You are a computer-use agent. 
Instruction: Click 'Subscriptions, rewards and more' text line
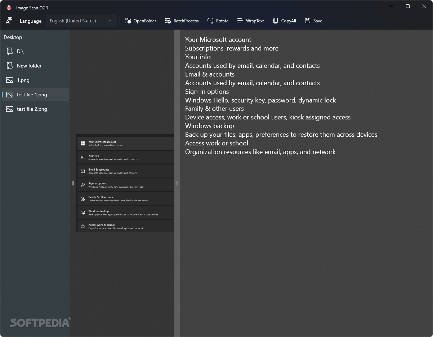pyautogui.click(x=232, y=48)
